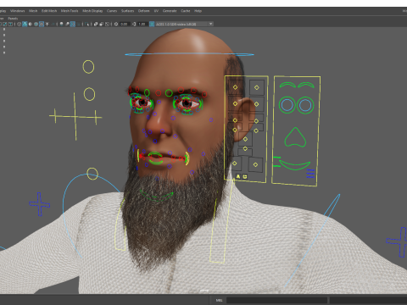Toggle wireframe on shaded icon
407x305 pixels.
point(36,24)
